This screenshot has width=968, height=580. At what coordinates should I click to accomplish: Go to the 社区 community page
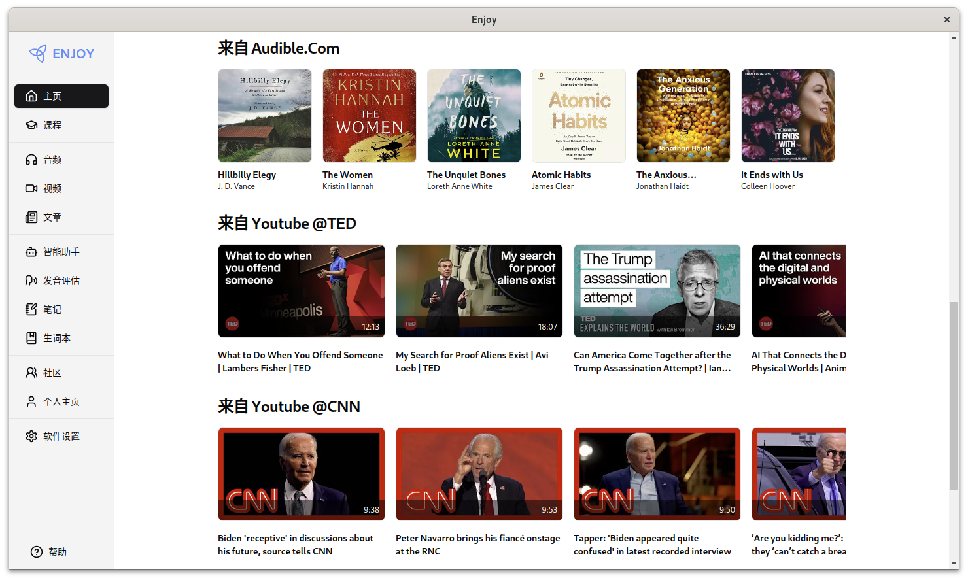[x=61, y=373]
